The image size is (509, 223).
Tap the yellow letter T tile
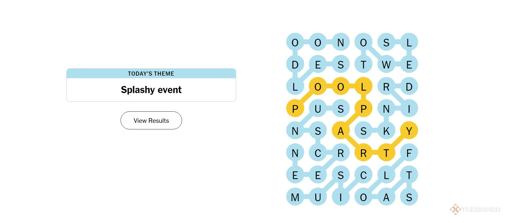tap(386, 153)
